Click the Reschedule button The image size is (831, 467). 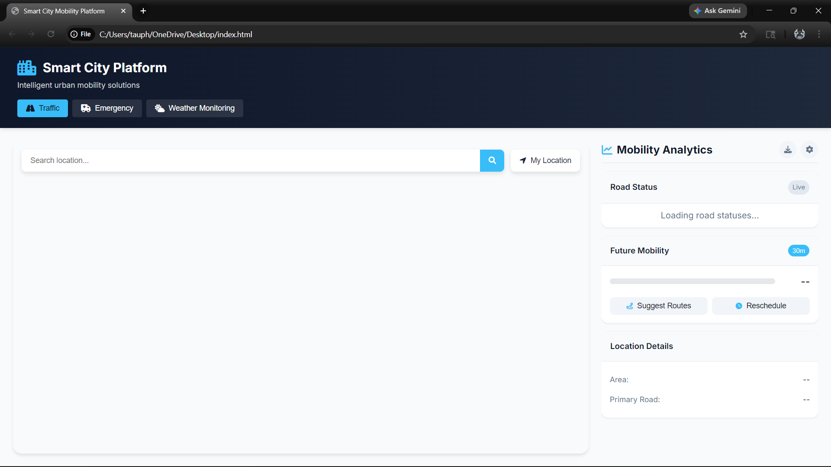(760, 306)
